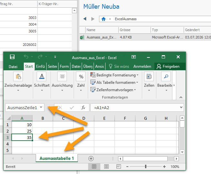Click the Sie wüns search box
Viewport: 211px width, 174px height.
tap(119, 66)
